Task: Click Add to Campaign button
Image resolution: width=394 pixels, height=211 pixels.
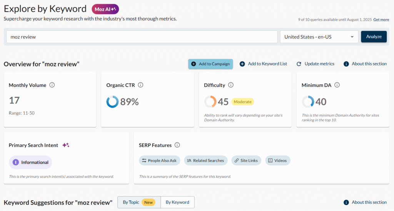Action: click(210, 64)
